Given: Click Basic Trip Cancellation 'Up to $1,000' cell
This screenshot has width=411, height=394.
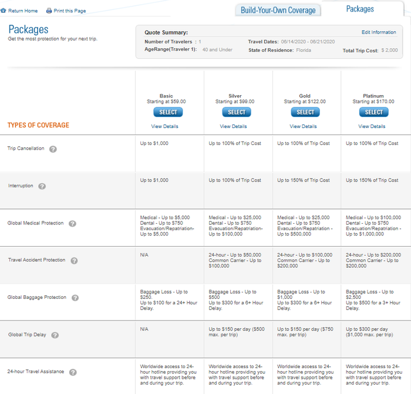Looking at the screenshot, I should (x=154, y=143).
